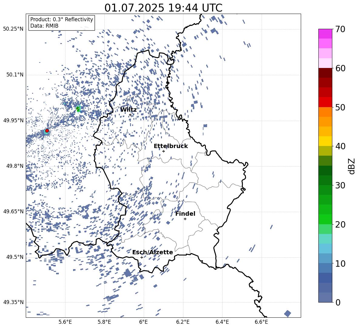
Task: Click the dBZ colorbar axis label
Action: (x=352, y=166)
